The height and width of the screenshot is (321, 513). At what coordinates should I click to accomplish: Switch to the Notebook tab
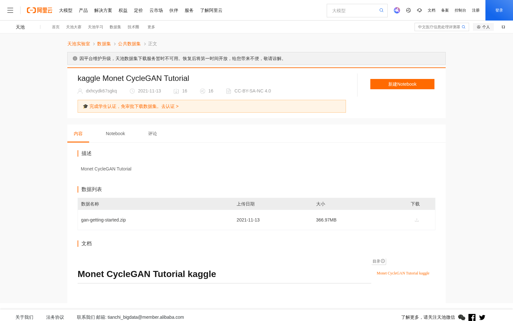point(115,134)
